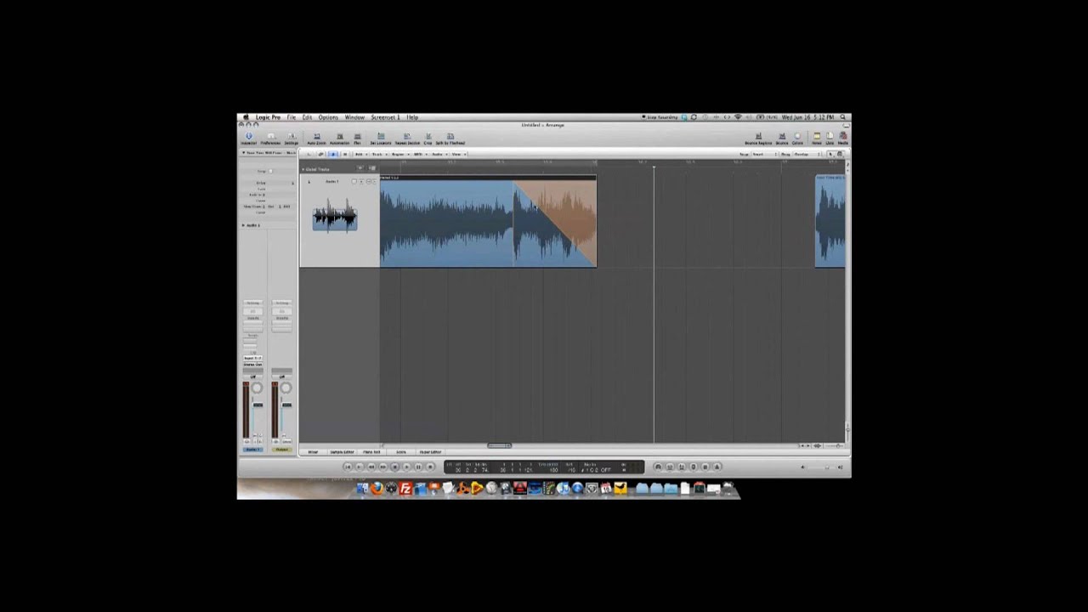This screenshot has height=612, width=1088.
Task: Switch to the Mixer tab
Action: pos(313,452)
